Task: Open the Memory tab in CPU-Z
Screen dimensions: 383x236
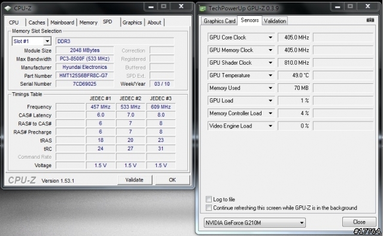Action: pyautogui.click(x=89, y=23)
